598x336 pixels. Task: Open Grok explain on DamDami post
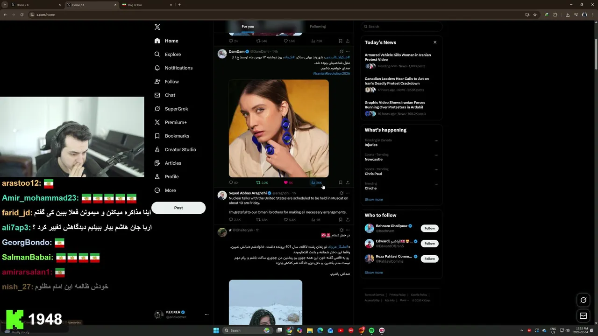(x=341, y=51)
